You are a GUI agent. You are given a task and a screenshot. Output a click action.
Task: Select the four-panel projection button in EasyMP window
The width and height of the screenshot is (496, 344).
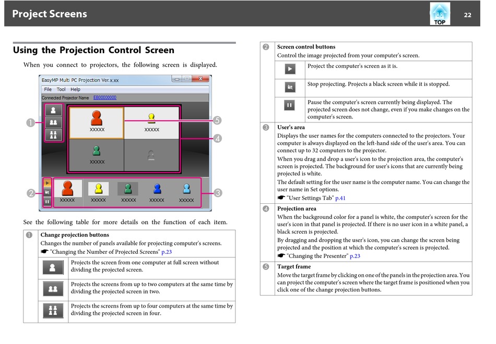coord(53,135)
